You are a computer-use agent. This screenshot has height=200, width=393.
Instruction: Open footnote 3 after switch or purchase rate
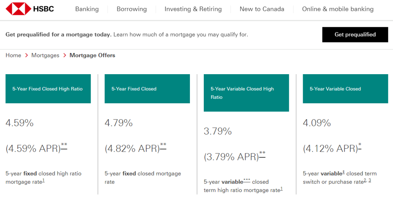tap(370, 180)
